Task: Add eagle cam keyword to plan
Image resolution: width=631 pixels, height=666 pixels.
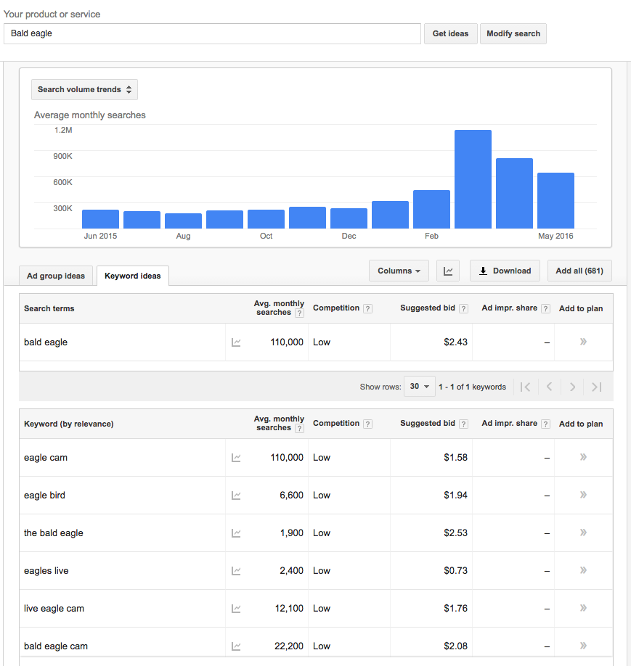Action: 583,457
